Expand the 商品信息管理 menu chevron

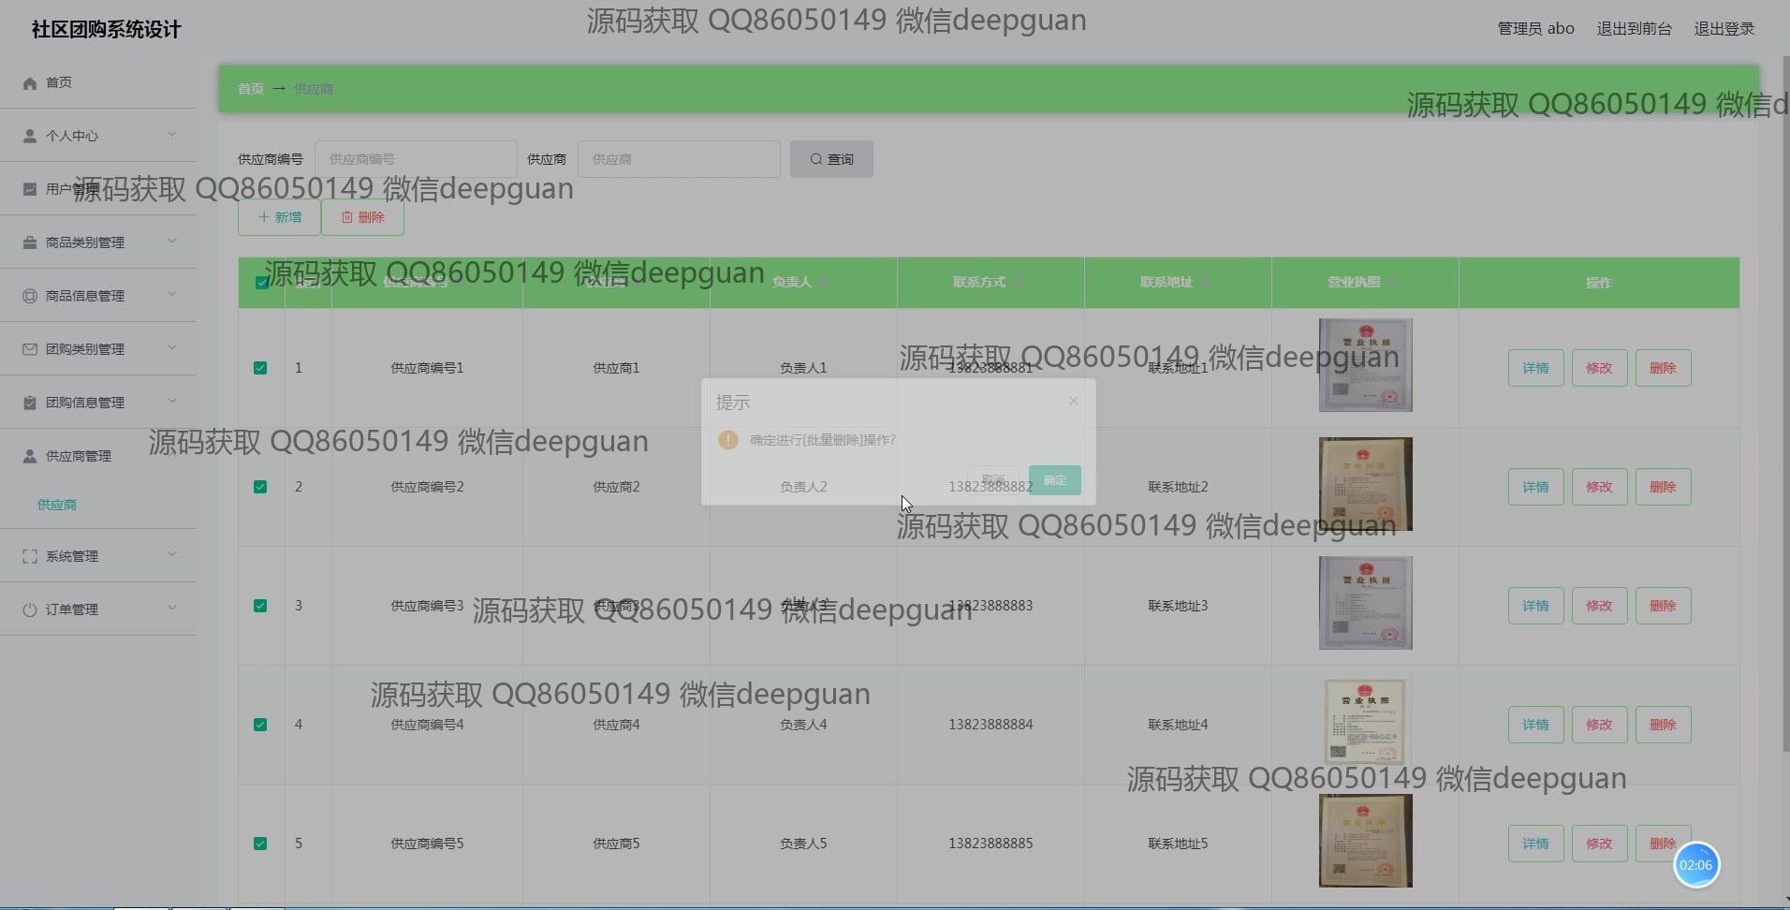click(x=172, y=295)
